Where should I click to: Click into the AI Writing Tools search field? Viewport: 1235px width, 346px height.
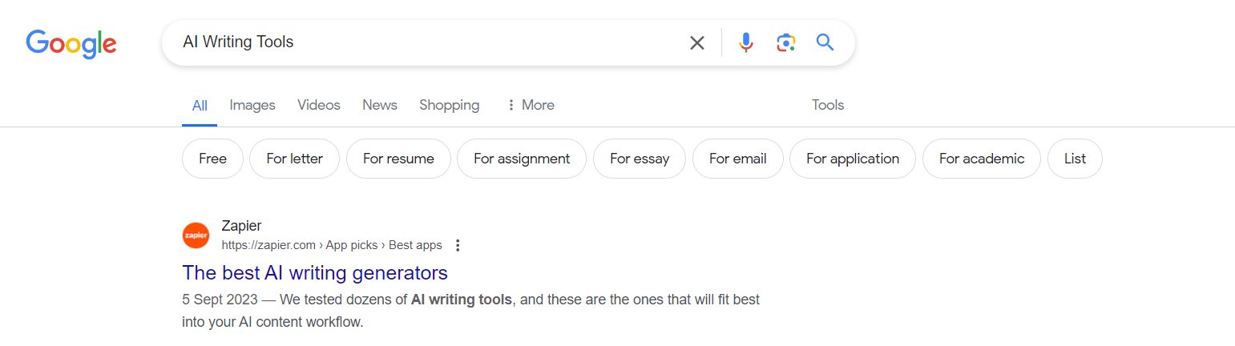(x=425, y=42)
